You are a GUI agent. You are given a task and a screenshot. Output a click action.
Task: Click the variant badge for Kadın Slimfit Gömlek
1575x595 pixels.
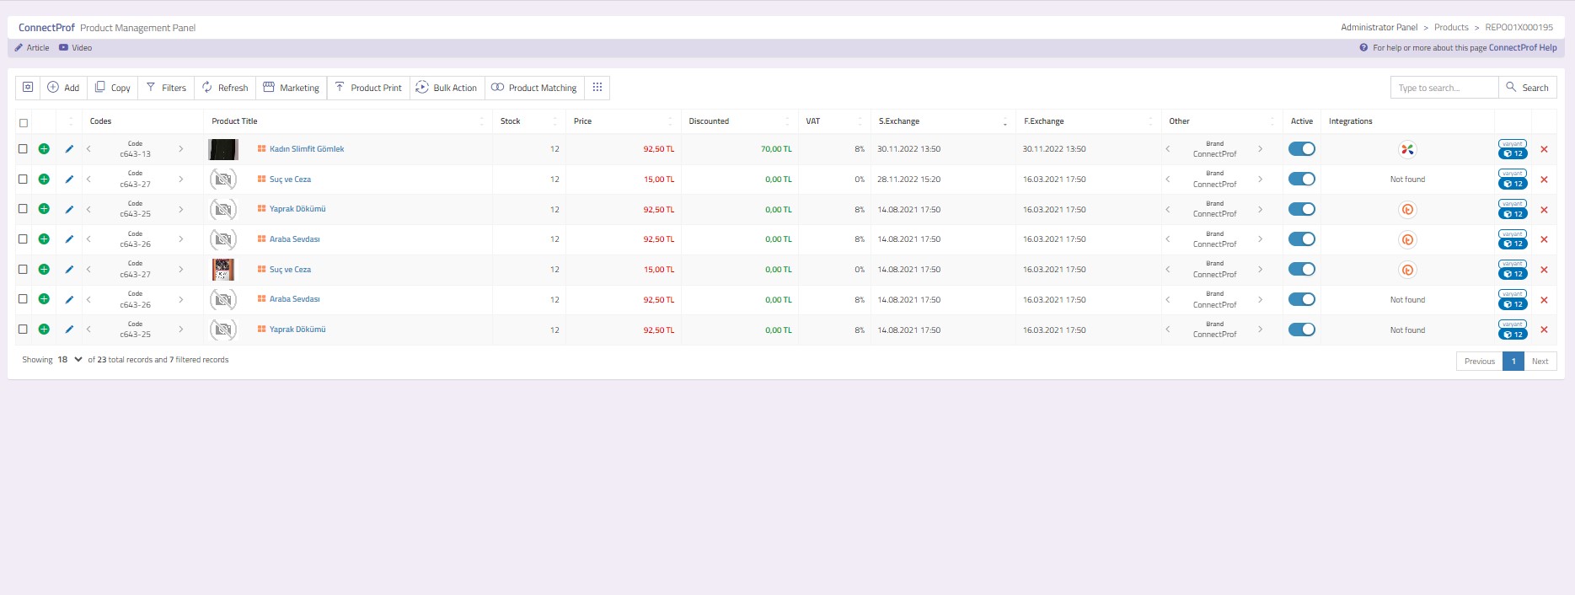(x=1513, y=149)
